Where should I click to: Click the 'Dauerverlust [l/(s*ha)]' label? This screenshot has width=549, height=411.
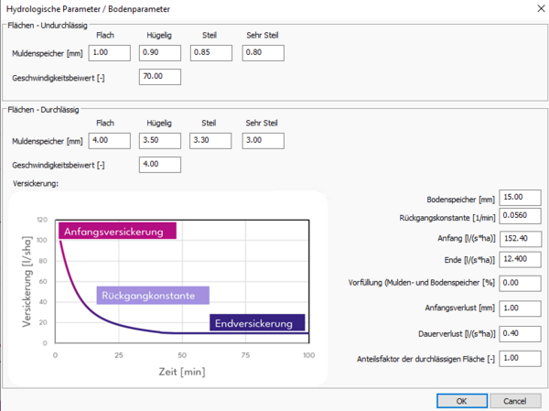[x=457, y=334]
